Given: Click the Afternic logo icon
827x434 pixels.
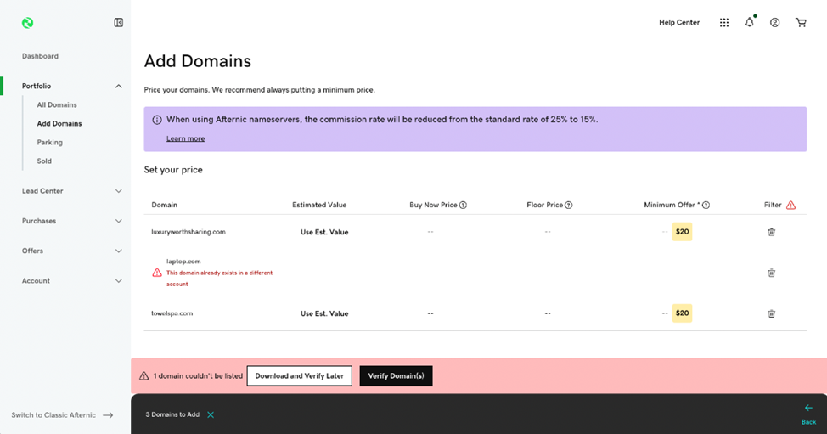Looking at the screenshot, I should pyautogui.click(x=28, y=23).
